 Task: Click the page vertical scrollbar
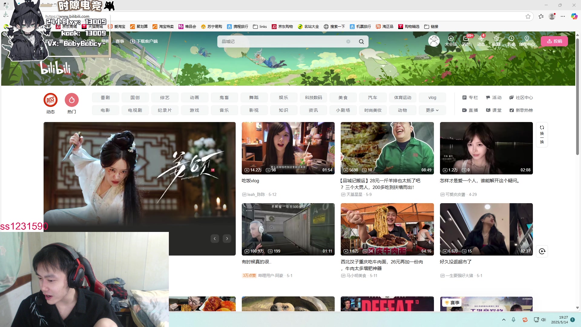[577, 97]
